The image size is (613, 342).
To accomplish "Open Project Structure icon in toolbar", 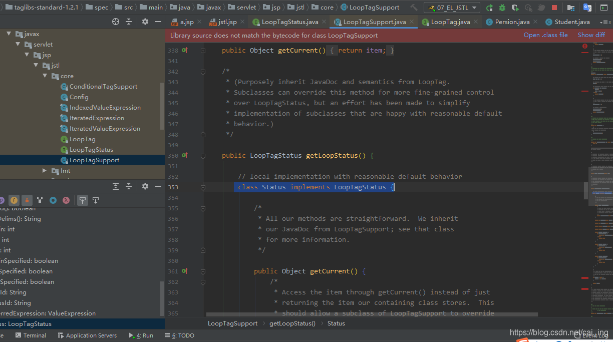I will [571, 8].
